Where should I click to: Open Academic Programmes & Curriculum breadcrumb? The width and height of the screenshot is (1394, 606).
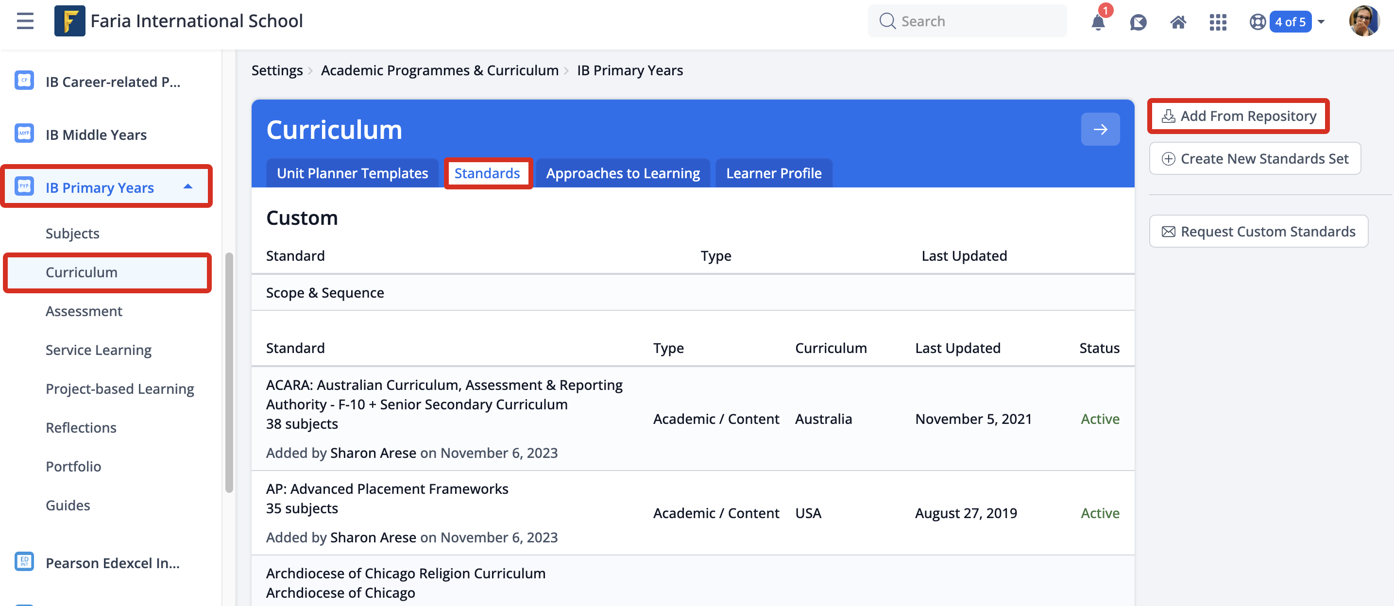[x=440, y=70]
